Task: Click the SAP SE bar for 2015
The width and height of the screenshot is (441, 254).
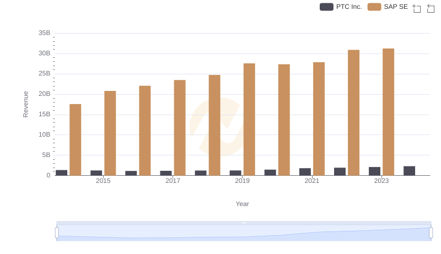Action: pos(110,133)
